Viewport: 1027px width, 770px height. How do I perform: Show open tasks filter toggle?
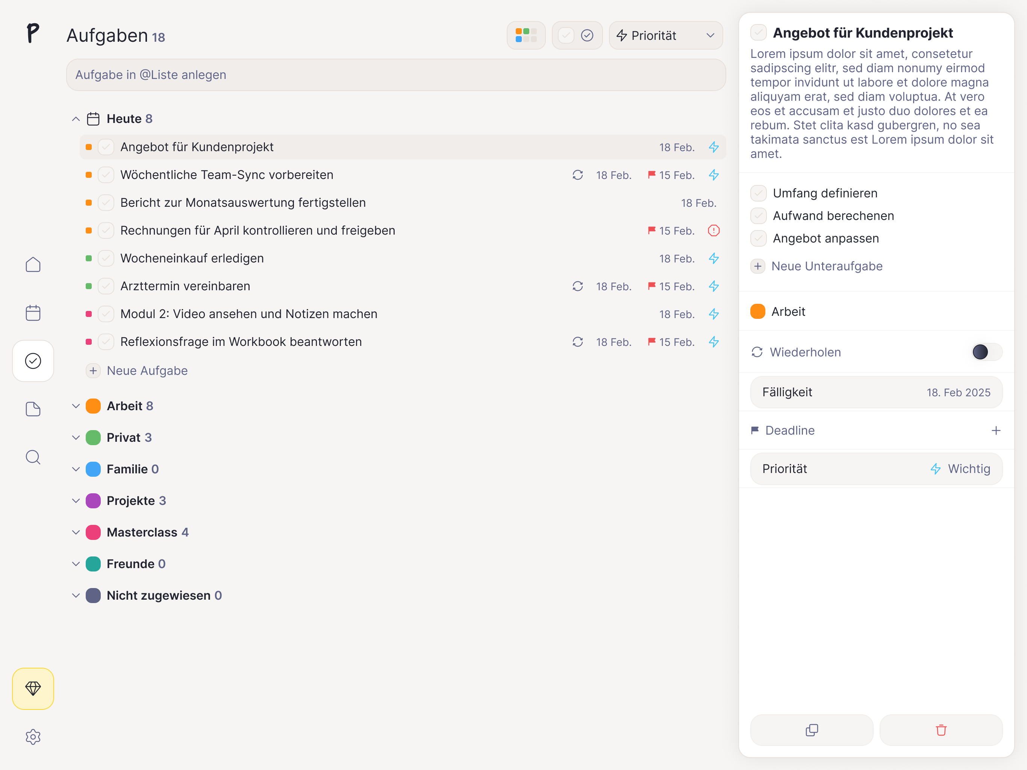pyautogui.click(x=566, y=35)
